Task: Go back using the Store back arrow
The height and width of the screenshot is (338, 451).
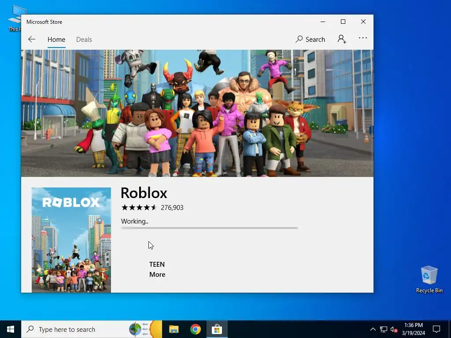Action: click(32, 39)
